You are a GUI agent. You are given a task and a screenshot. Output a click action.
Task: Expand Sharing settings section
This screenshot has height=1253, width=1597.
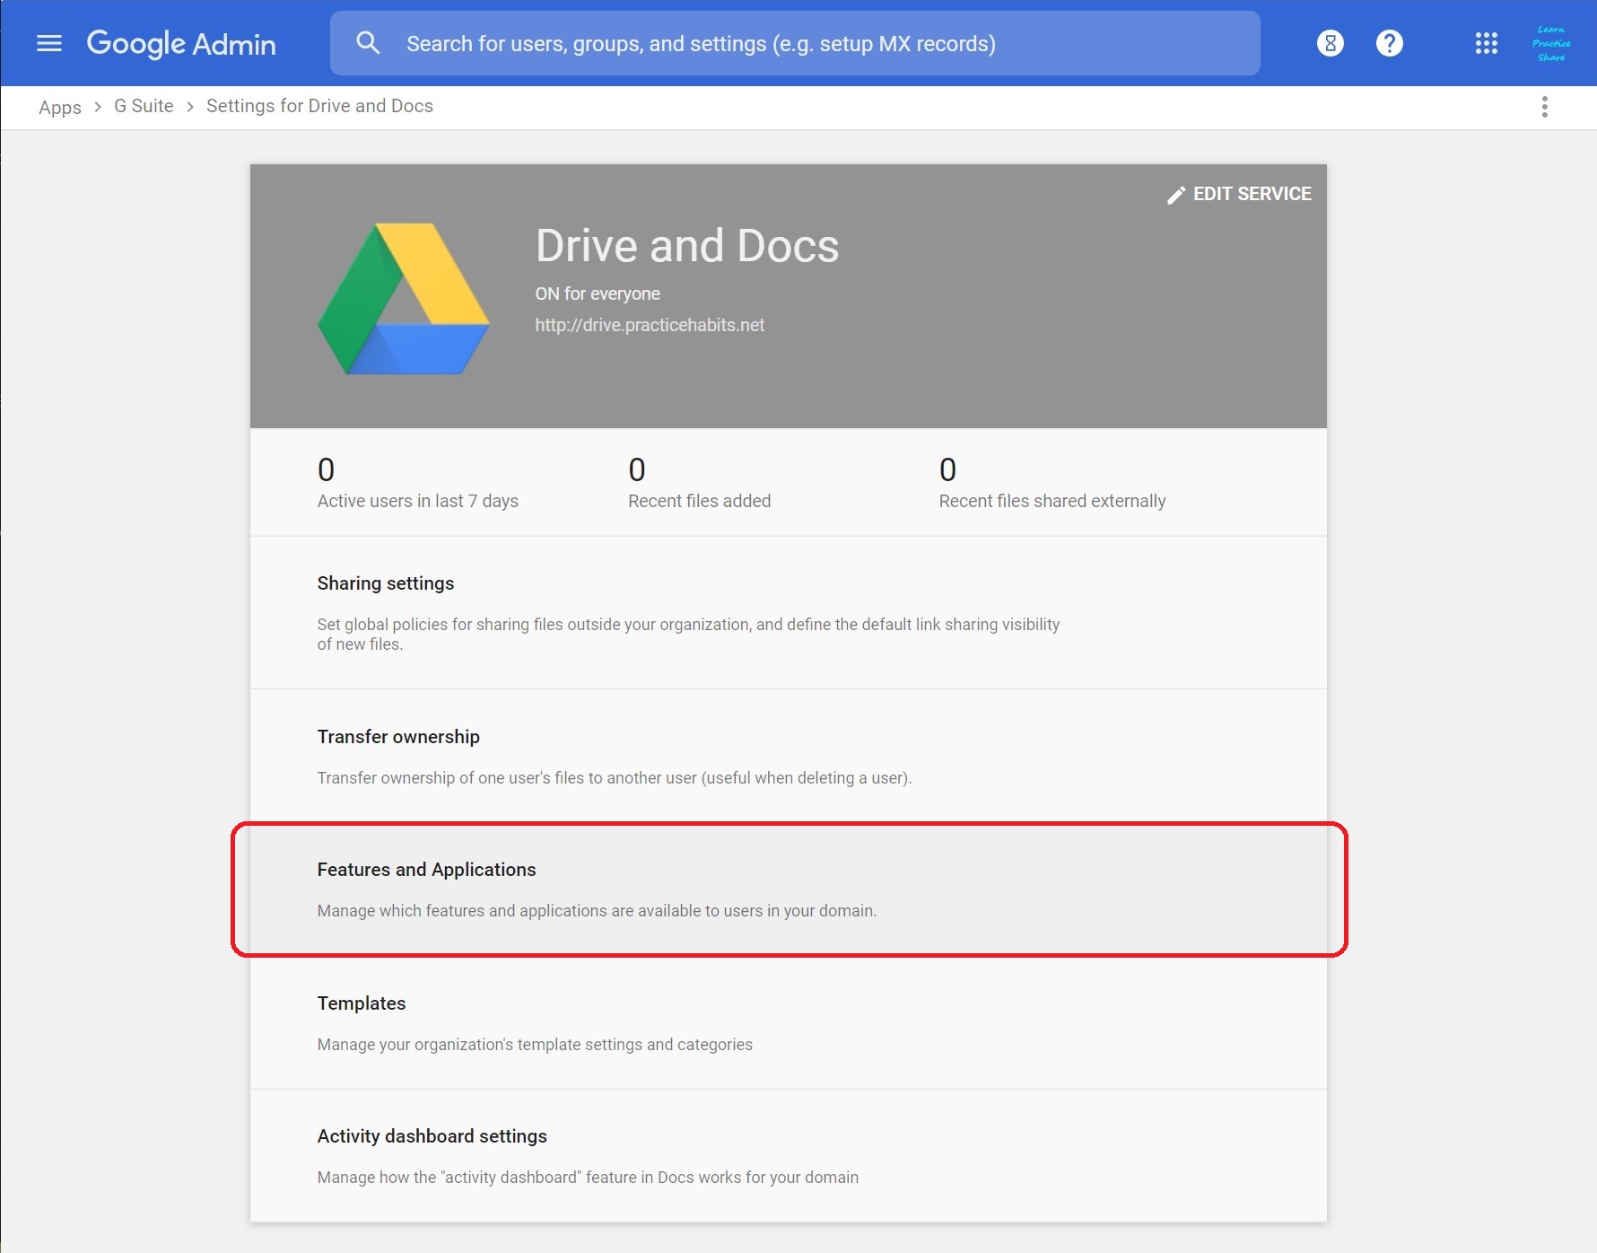[x=789, y=613]
